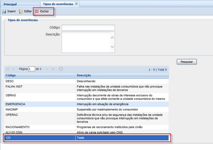Click into the Código input field
Viewport: 213px width, 150px height.
(x=87, y=27)
